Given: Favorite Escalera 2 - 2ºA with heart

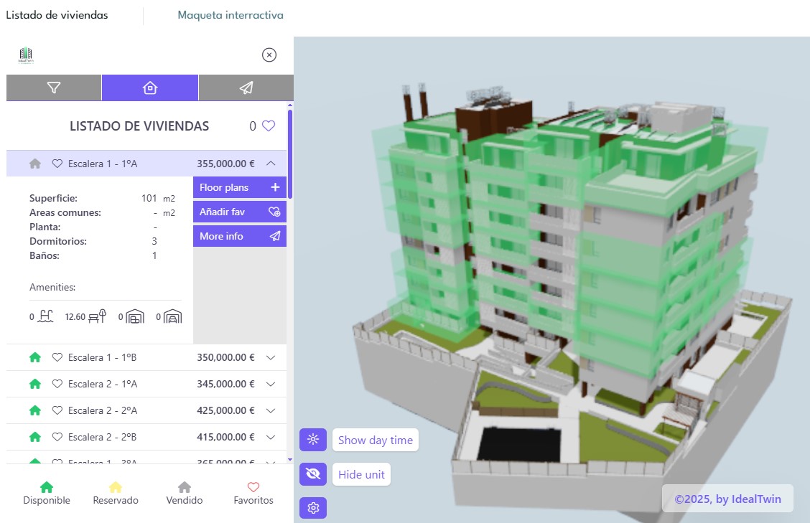Looking at the screenshot, I should tap(57, 410).
